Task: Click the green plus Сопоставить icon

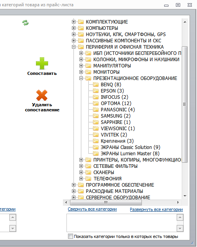Action: (42, 64)
